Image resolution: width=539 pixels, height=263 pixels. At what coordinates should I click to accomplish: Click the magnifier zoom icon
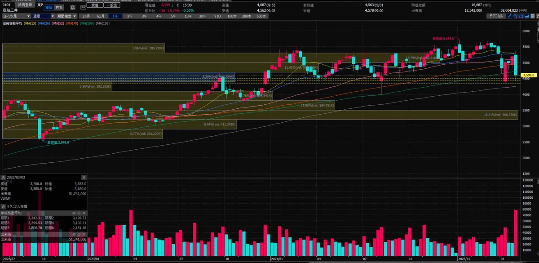coord(515,16)
